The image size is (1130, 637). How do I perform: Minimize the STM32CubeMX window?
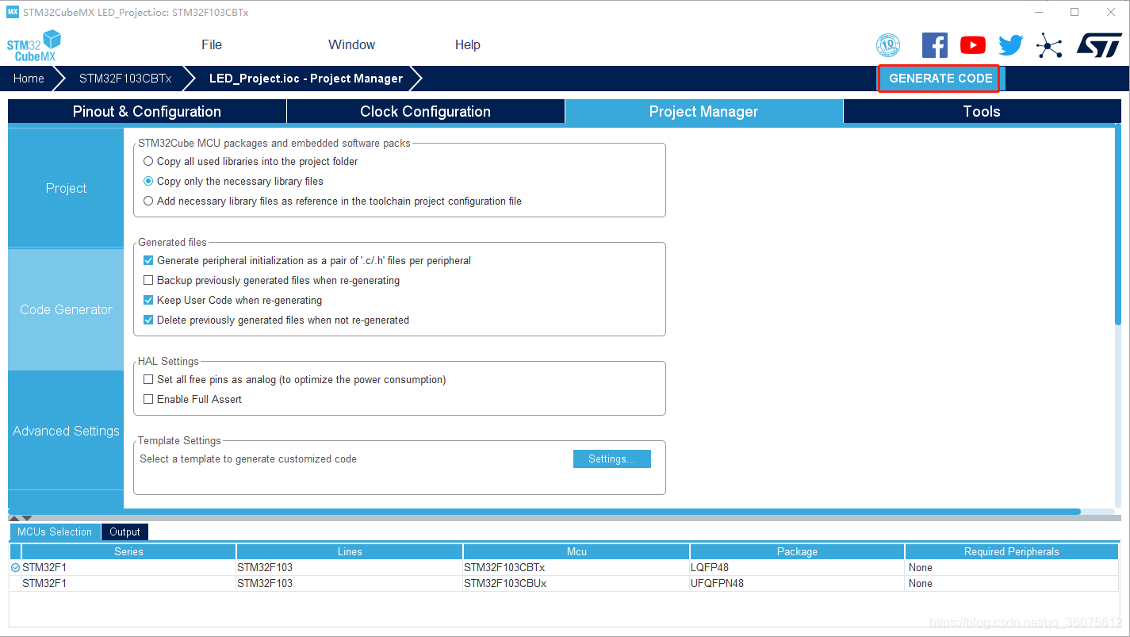pos(1039,12)
